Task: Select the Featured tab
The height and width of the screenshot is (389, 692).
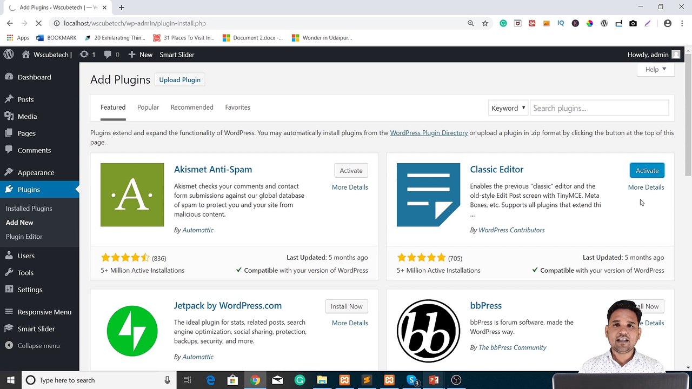Action: point(113,107)
